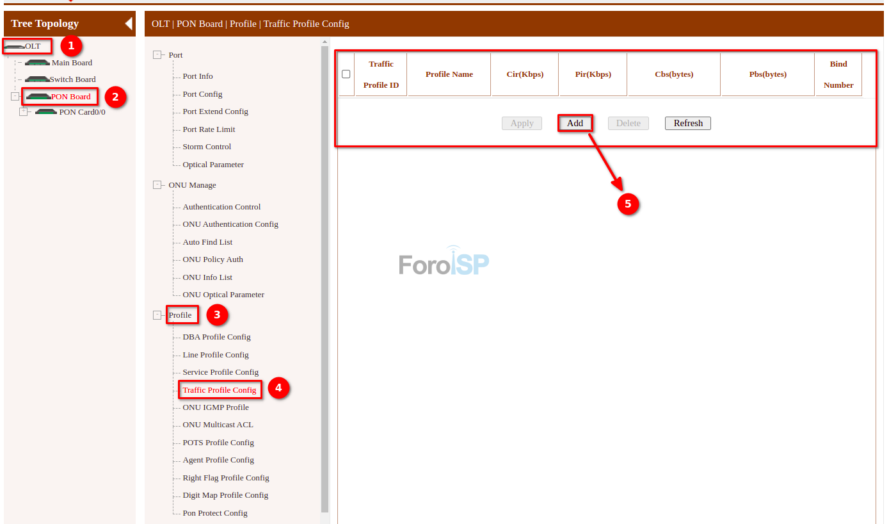Open the ONU Info List page
The image size is (889, 524).
point(207,277)
